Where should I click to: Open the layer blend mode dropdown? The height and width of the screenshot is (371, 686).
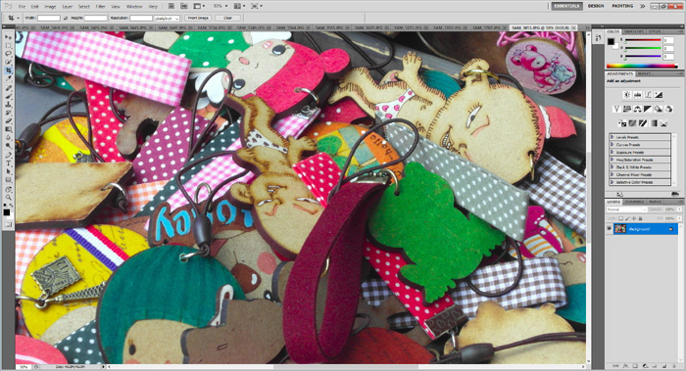[626, 209]
